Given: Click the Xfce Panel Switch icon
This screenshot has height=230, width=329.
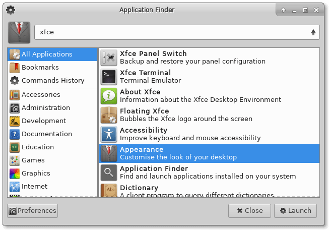Looking at the screenshot, I should tap(109, 57).
